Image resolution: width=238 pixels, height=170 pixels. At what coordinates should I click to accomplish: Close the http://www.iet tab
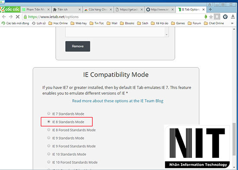coord(173,10)
